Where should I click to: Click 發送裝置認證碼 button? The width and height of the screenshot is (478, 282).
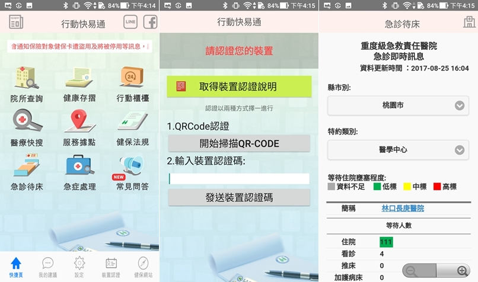click(x=239, y=198)
